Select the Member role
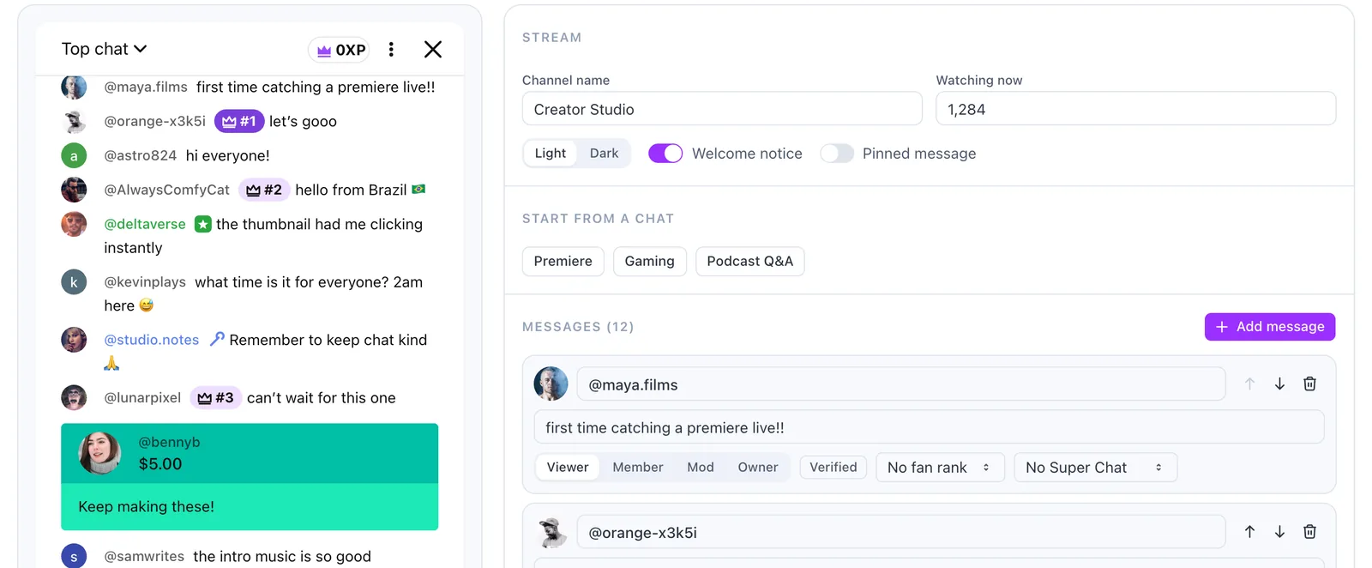This screenshot has width=1372, height=568. click(x=638, y=467)
